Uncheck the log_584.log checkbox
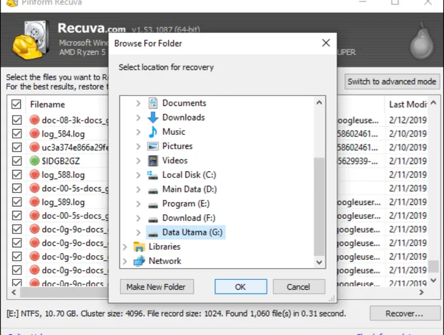The image size is (444, 335). pyautogui.click(x=17, y=134)
